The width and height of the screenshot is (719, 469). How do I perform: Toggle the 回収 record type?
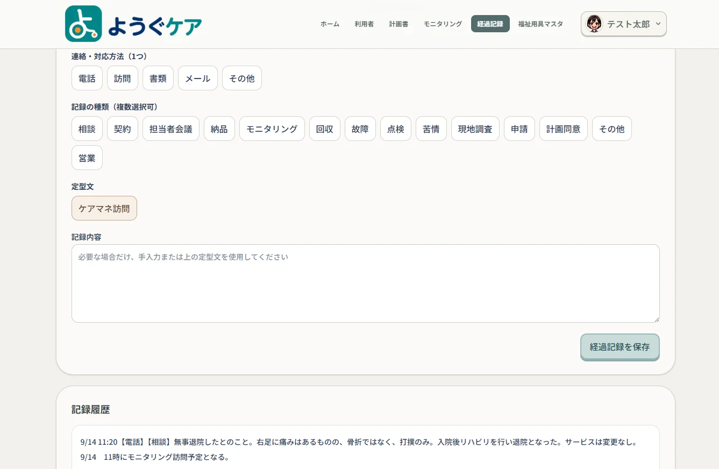point(325,129)
